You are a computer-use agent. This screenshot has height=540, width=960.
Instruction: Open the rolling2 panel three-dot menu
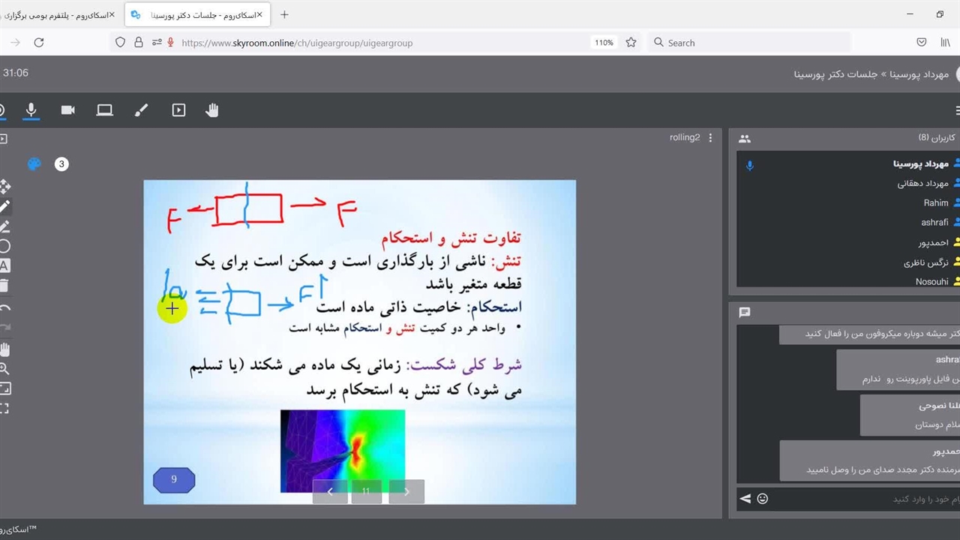coord(710,138)
